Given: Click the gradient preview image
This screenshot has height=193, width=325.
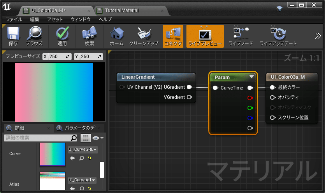Looking at the screenshot, I should (54, 92).
